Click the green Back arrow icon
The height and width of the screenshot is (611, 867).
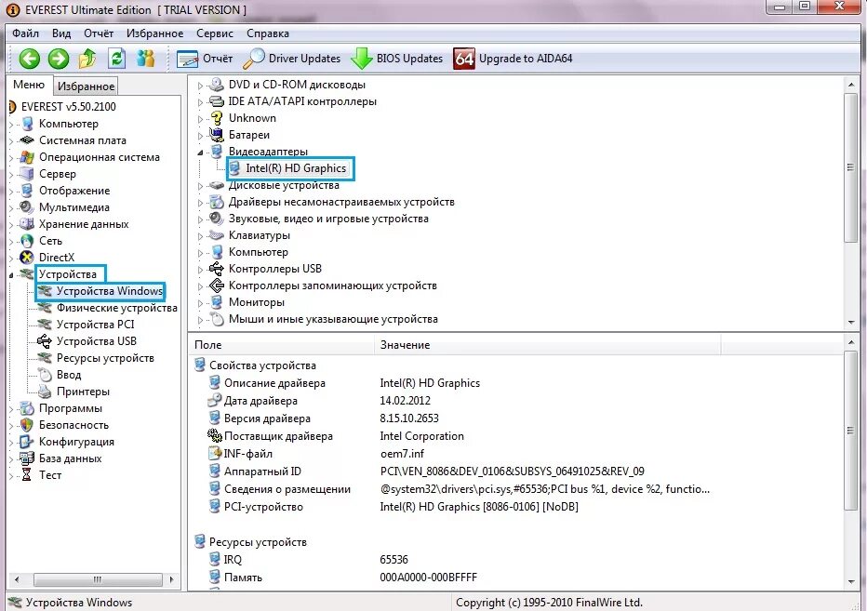pos(30,58)
